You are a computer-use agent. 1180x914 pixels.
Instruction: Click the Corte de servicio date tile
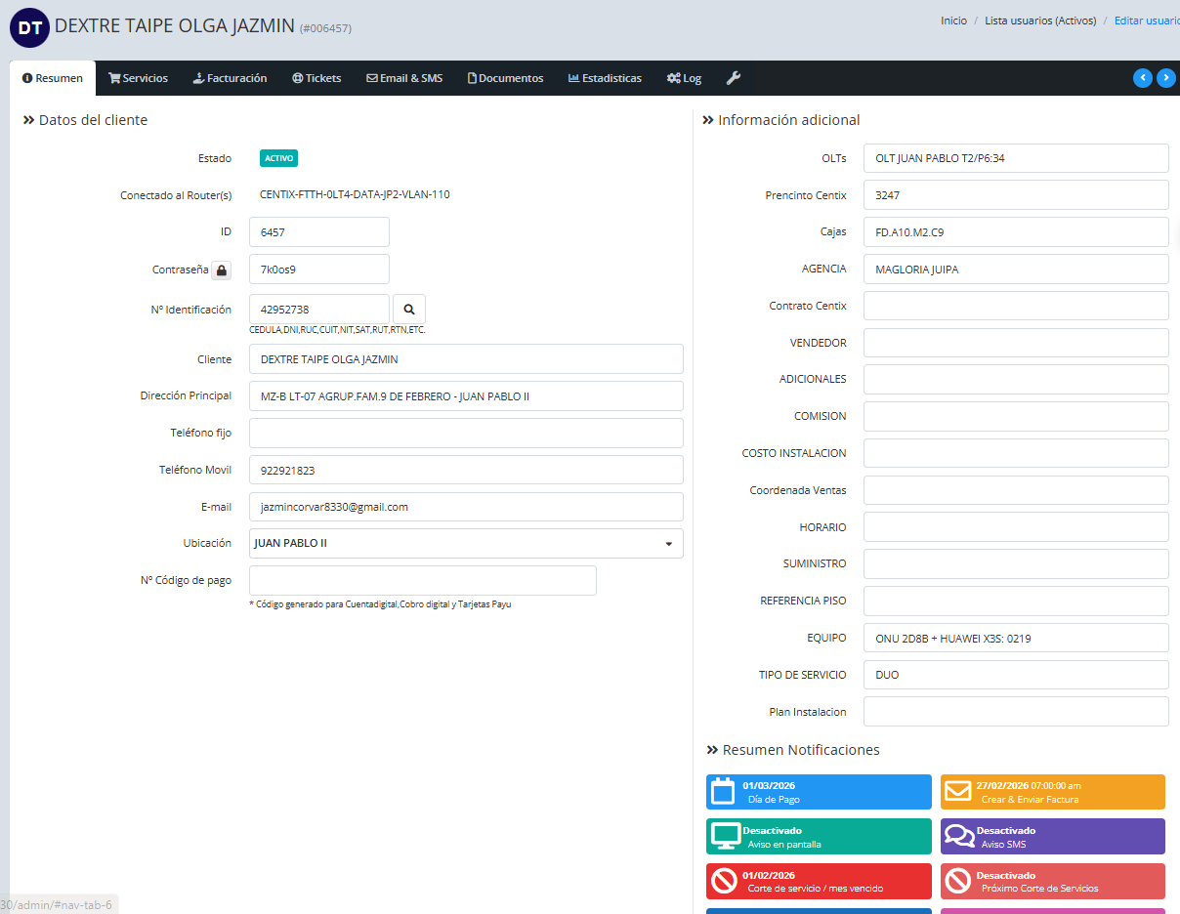click(x=819, y=882)
